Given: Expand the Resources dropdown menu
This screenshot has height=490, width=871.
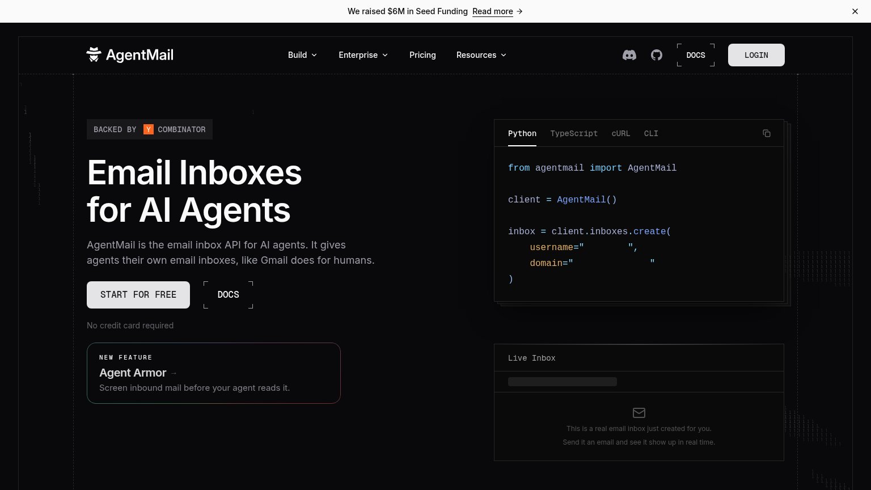Looking at the screenshot, I should click(x=481, y=55).
